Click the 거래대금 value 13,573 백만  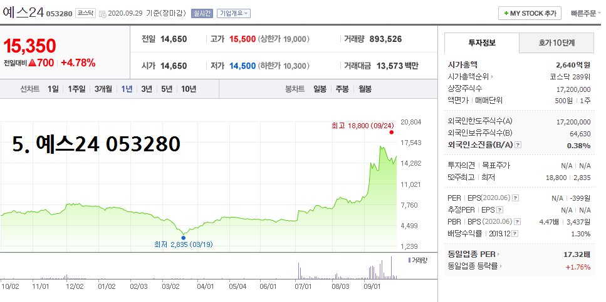coord(398,66)
